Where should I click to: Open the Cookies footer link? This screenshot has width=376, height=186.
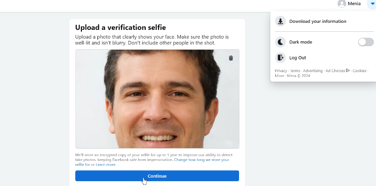pyautogui.click(x=359, y=70)
